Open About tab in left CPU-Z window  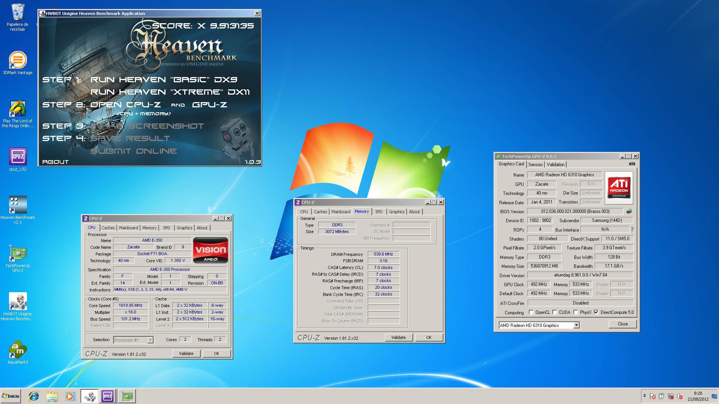pos(202,228)
